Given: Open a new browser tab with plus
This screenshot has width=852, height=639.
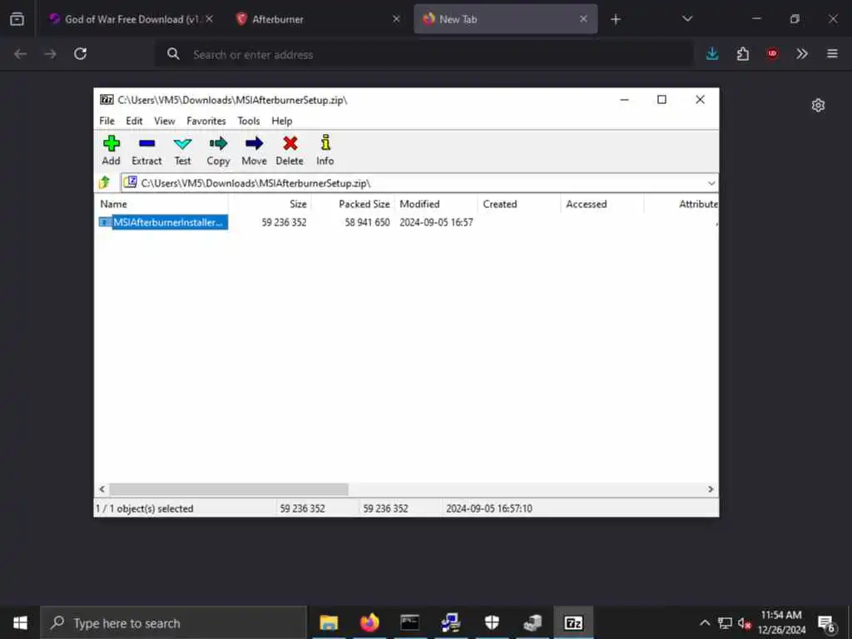Looking at the screenshot, I should pos(616,20).
